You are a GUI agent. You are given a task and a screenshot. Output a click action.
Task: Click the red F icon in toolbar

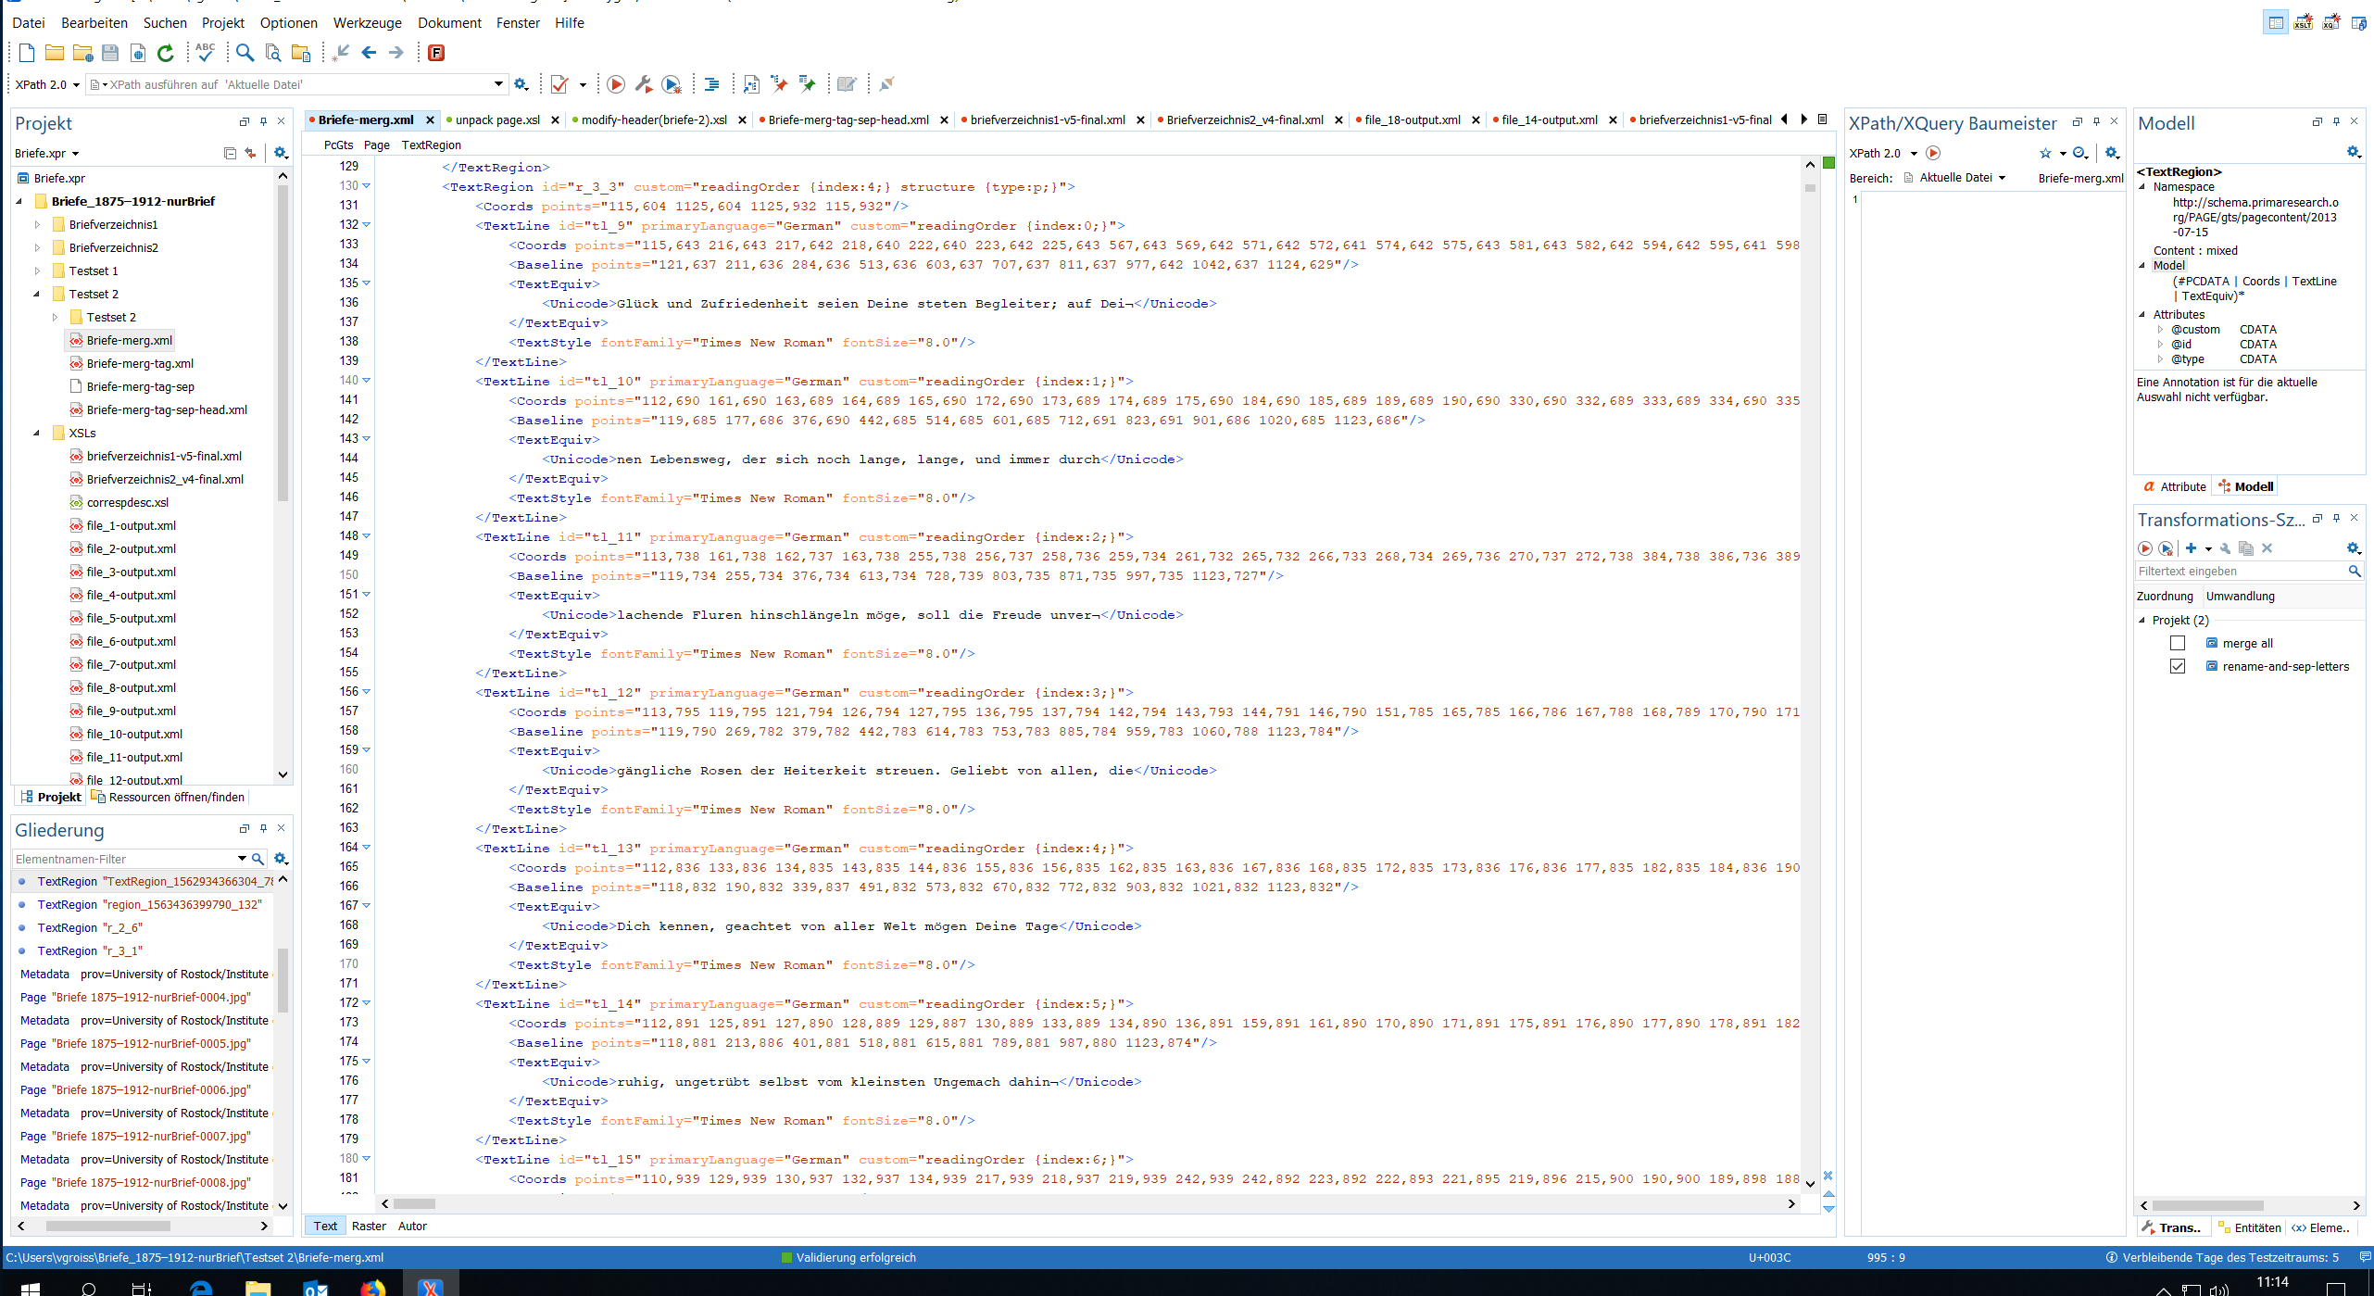(x=436, y=53)
